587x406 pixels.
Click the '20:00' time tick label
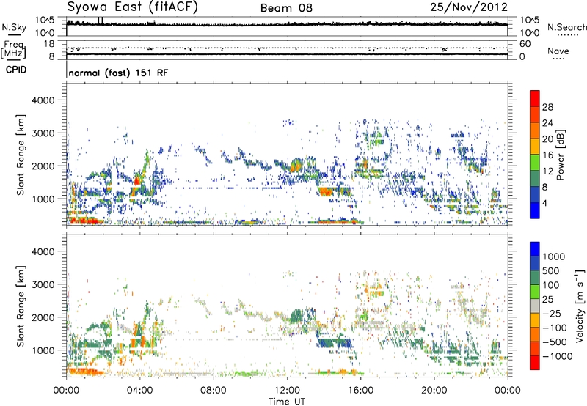(x=434, y=391)
